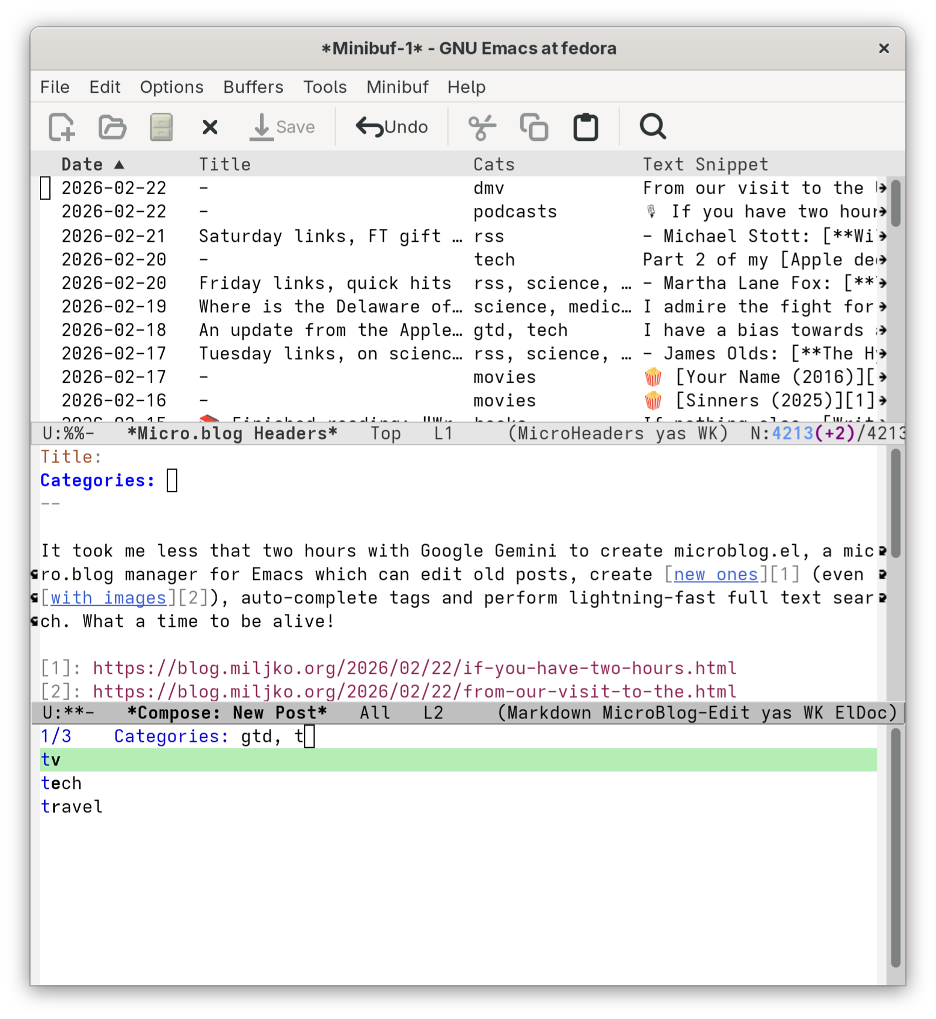Open the Edit menu
This screenshot has width=936, height=1019.
click(x=105, y=87)
